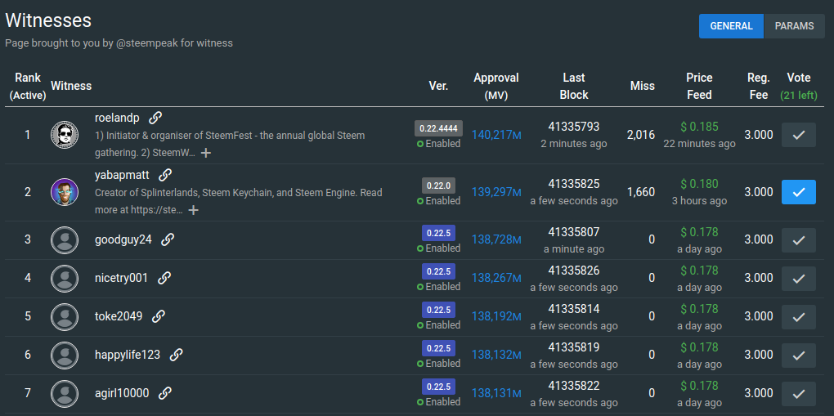The width and height of the screenshot is (834, 416).
Task: Click the link icon beside toke2049
Action: tap(159, 316)
